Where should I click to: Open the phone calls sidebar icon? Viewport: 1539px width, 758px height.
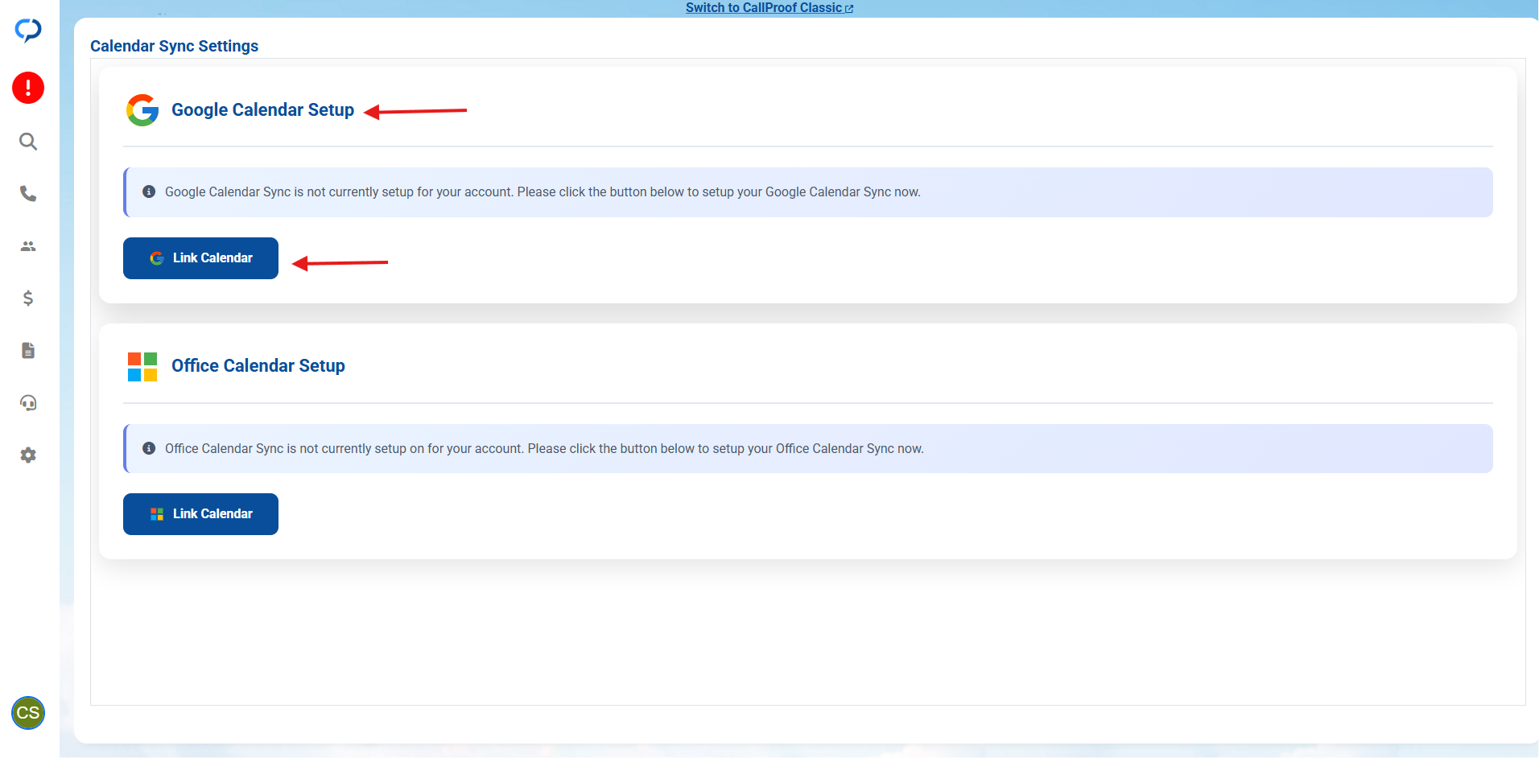[x=28, y=194]
